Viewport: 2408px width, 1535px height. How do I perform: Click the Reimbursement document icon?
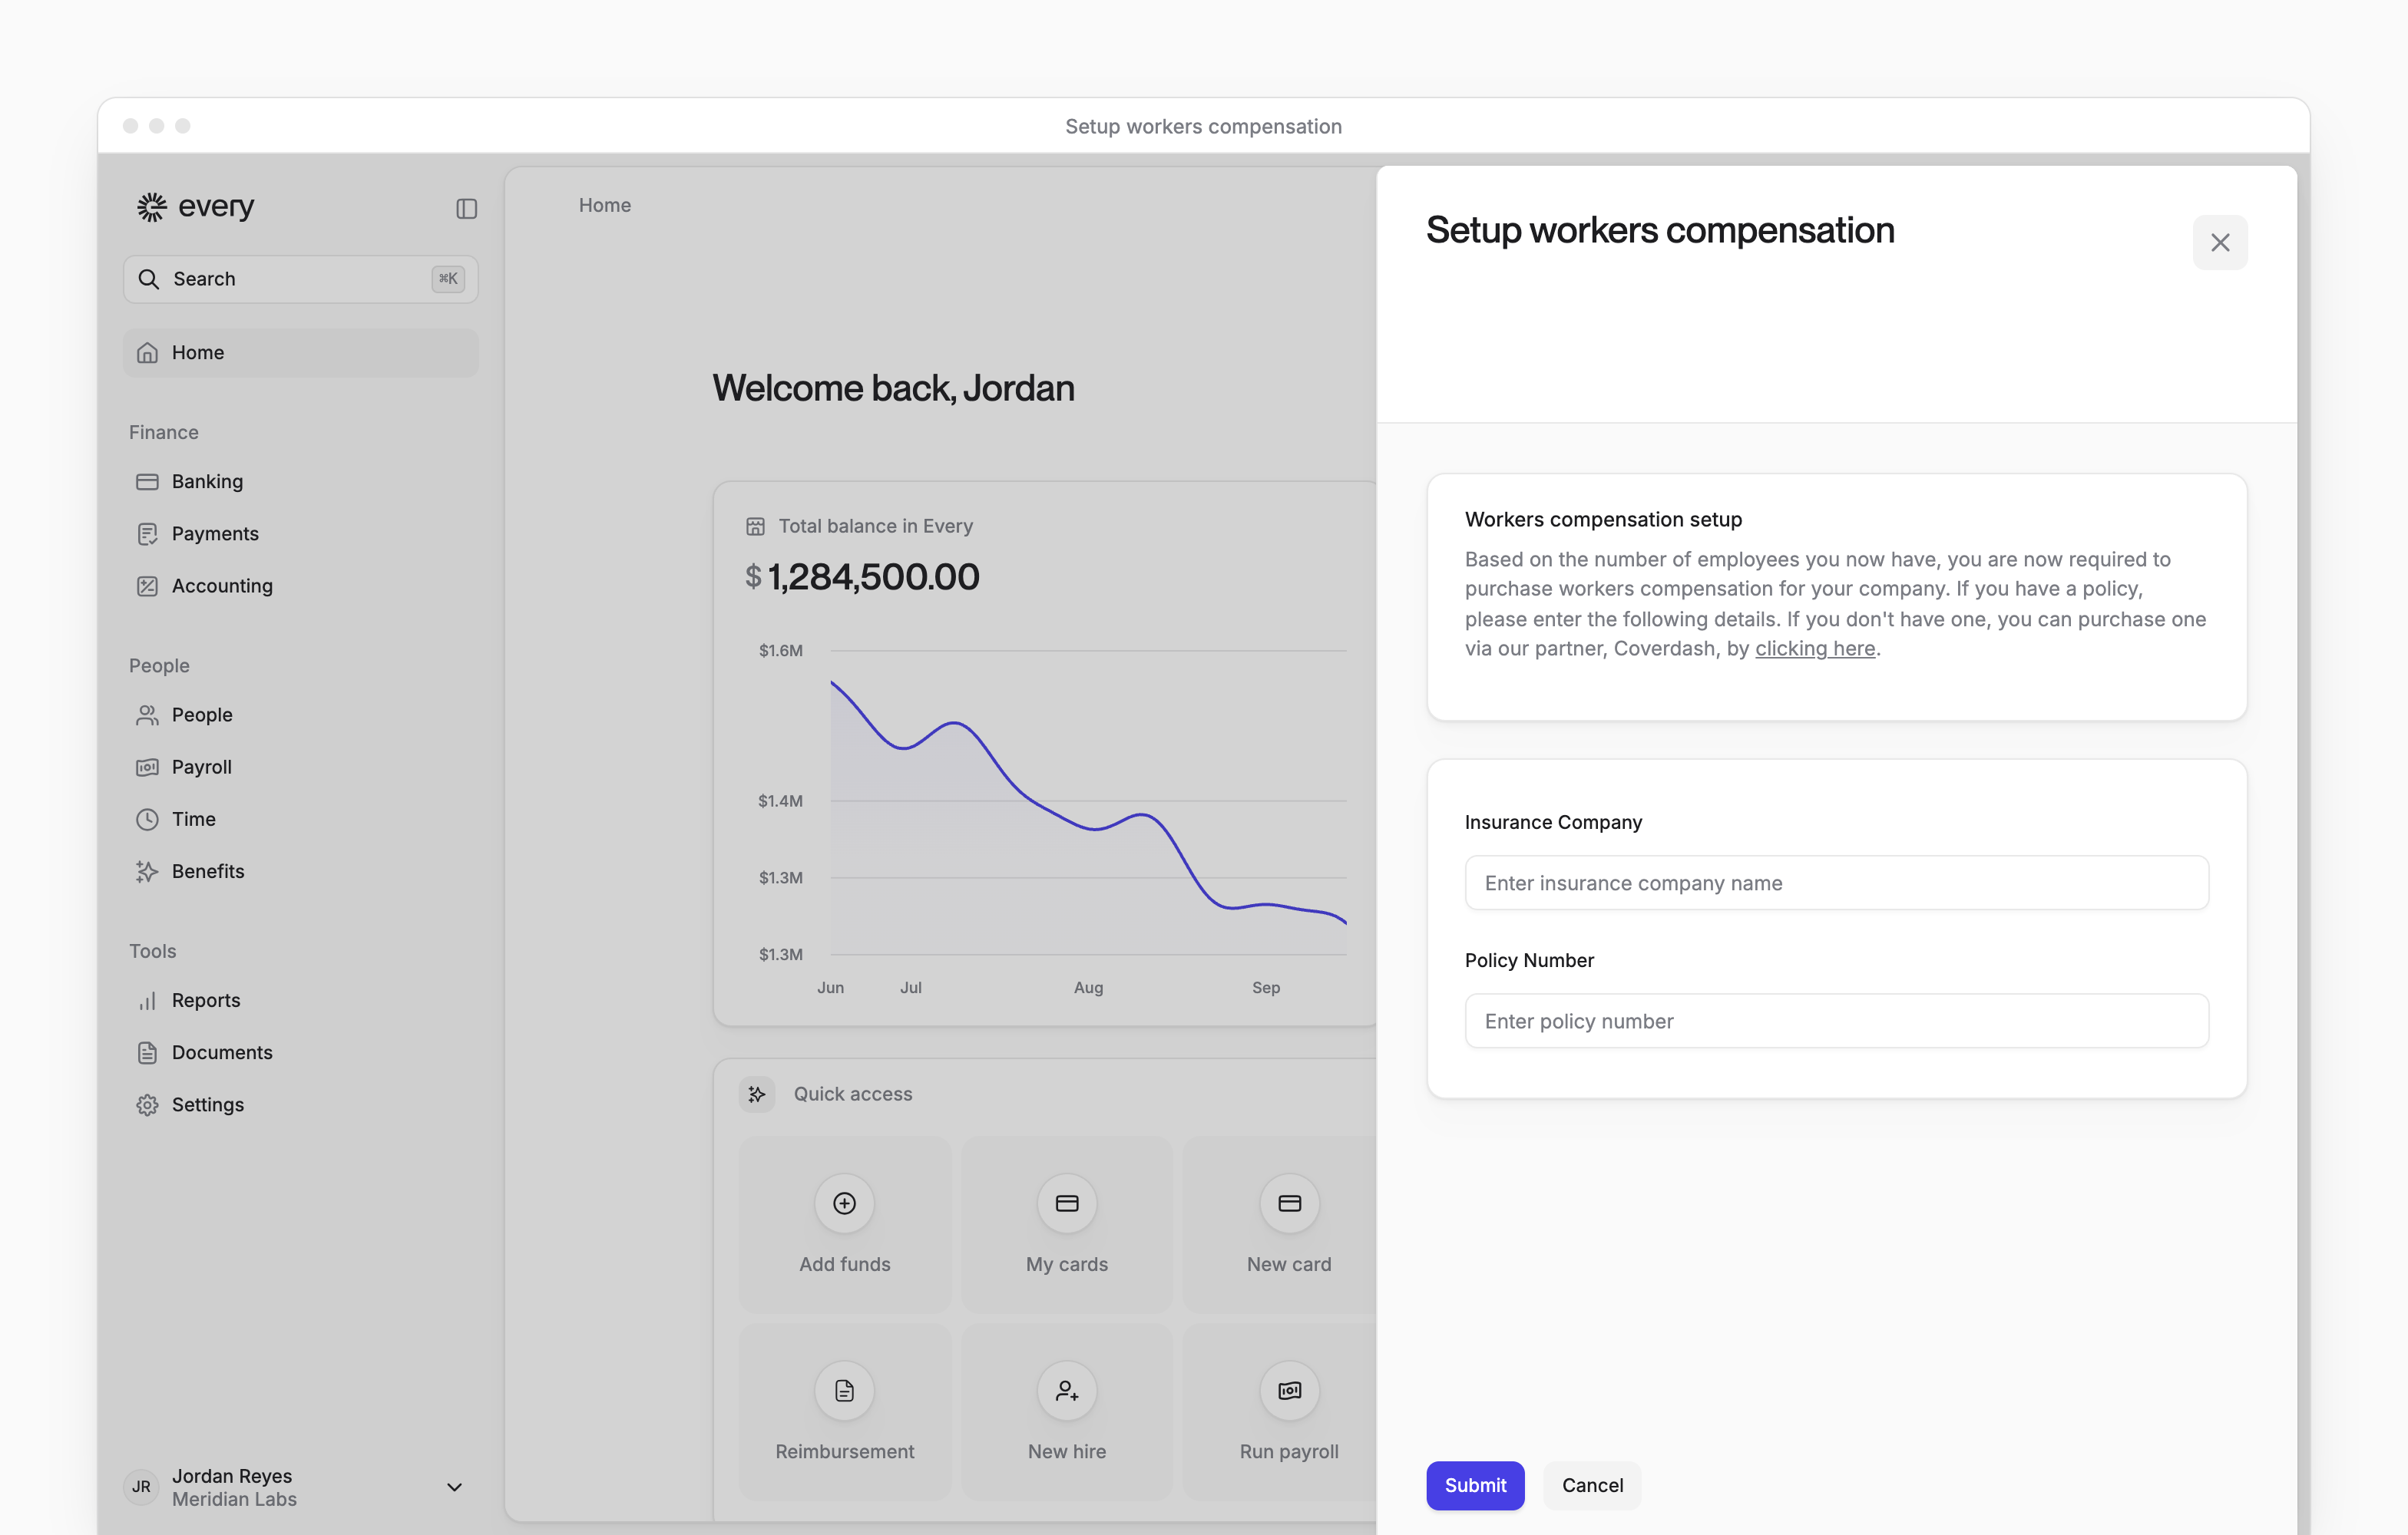(844, 1390)
